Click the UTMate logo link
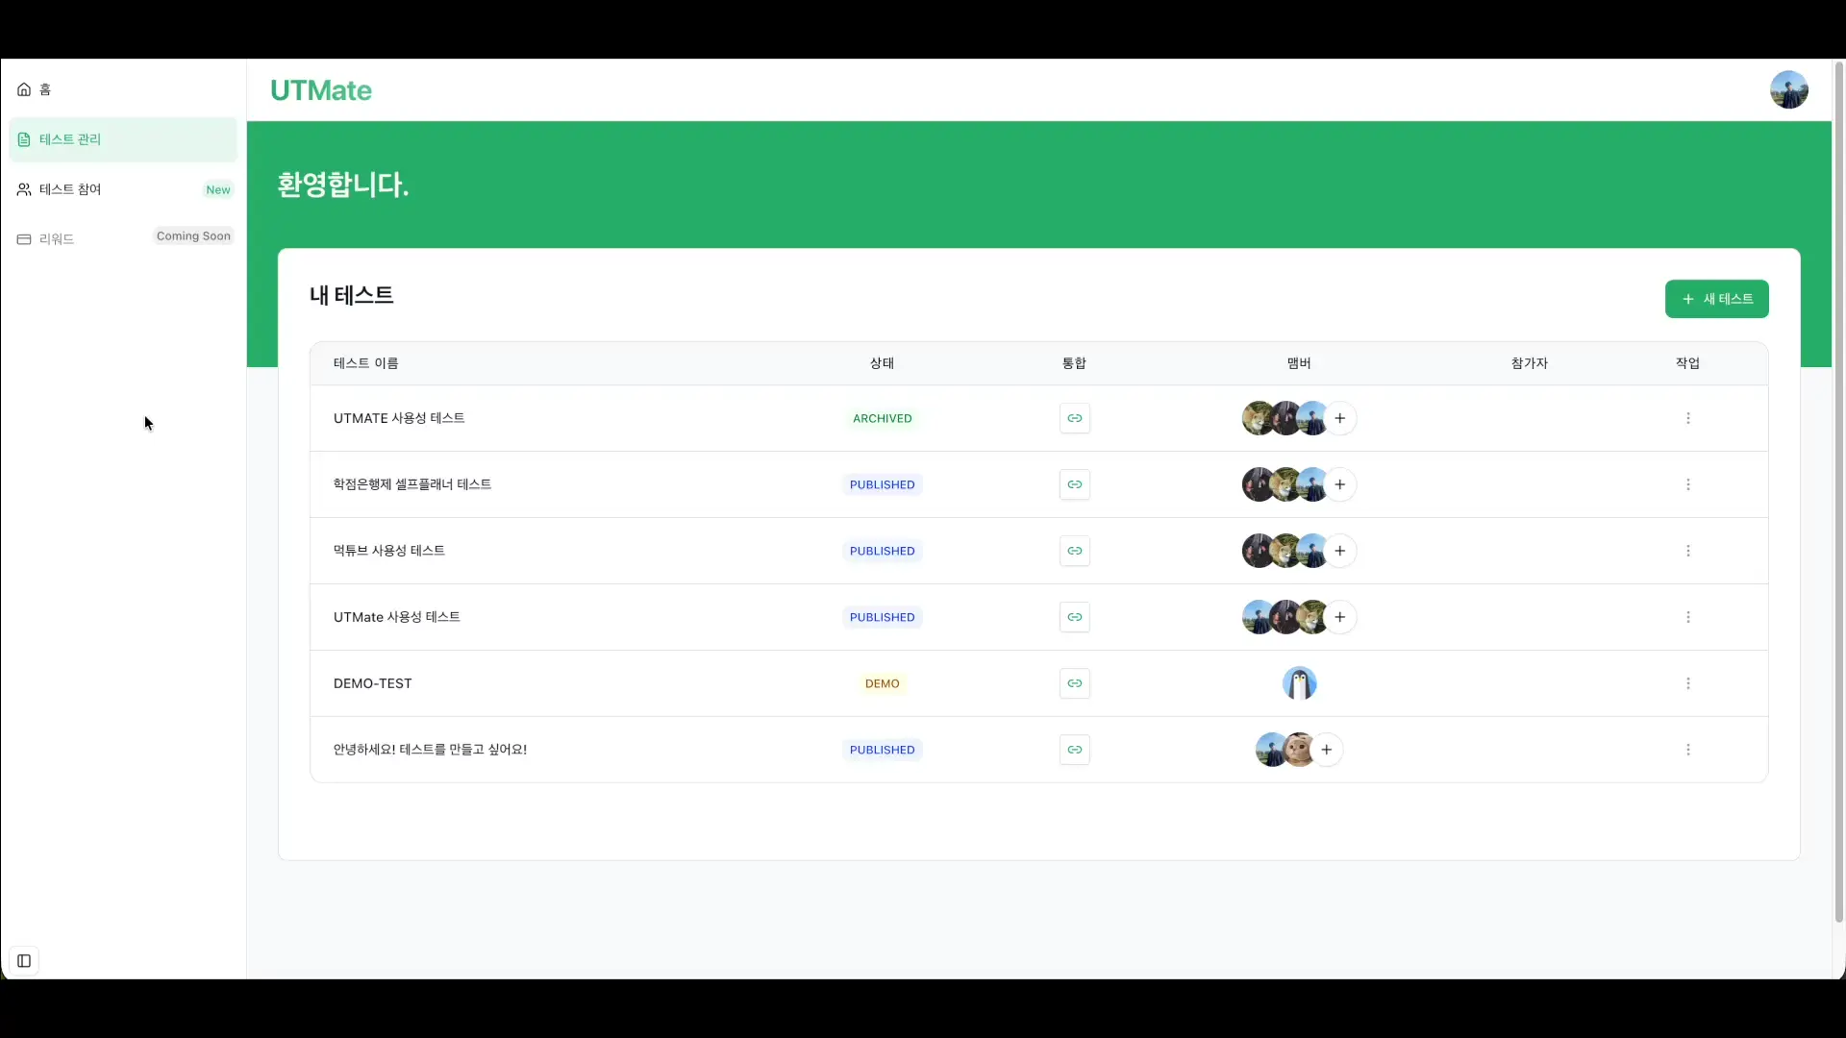Viewport: 1846px width, 1038px height. tap(321, 90)
